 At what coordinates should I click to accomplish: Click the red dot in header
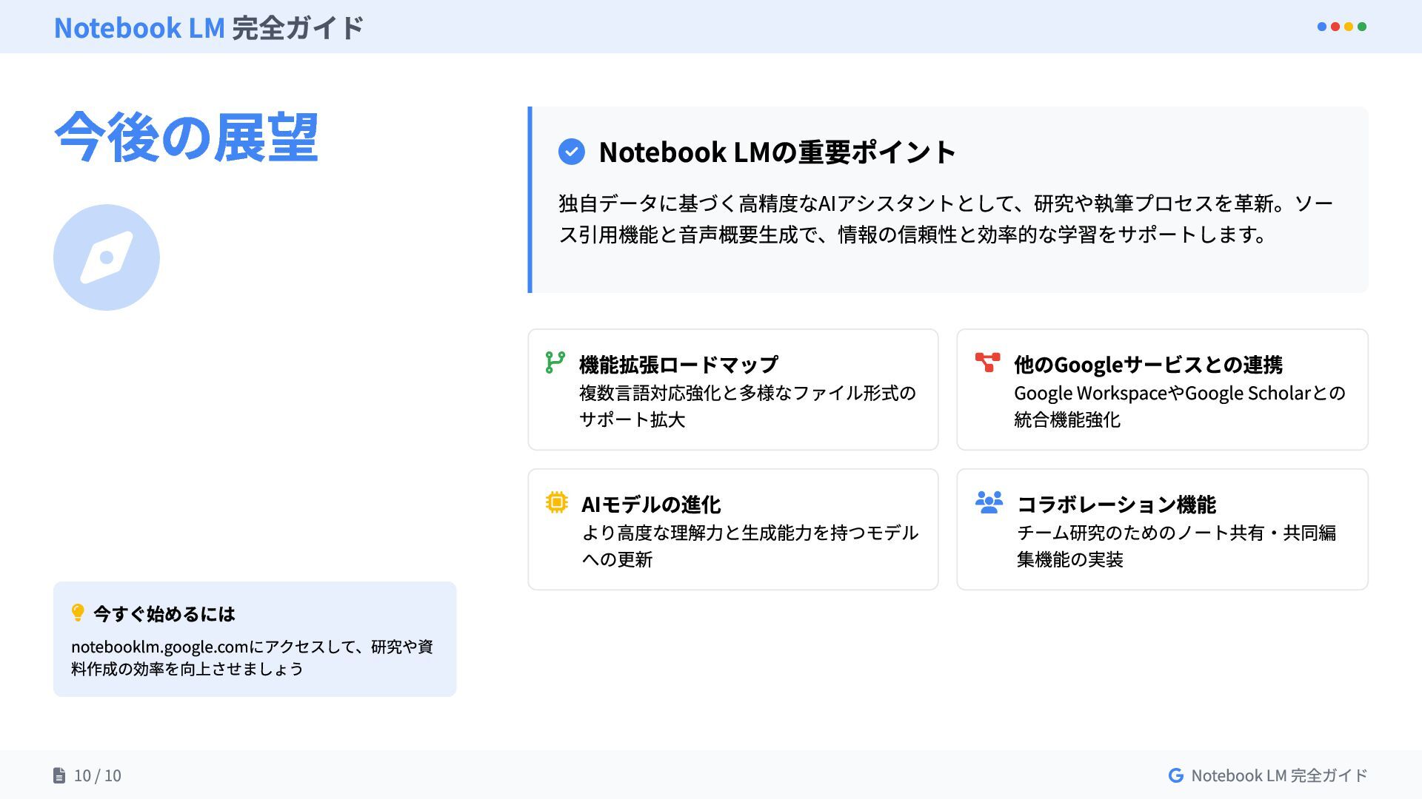pyautogui.click(x=1335, y=27)
